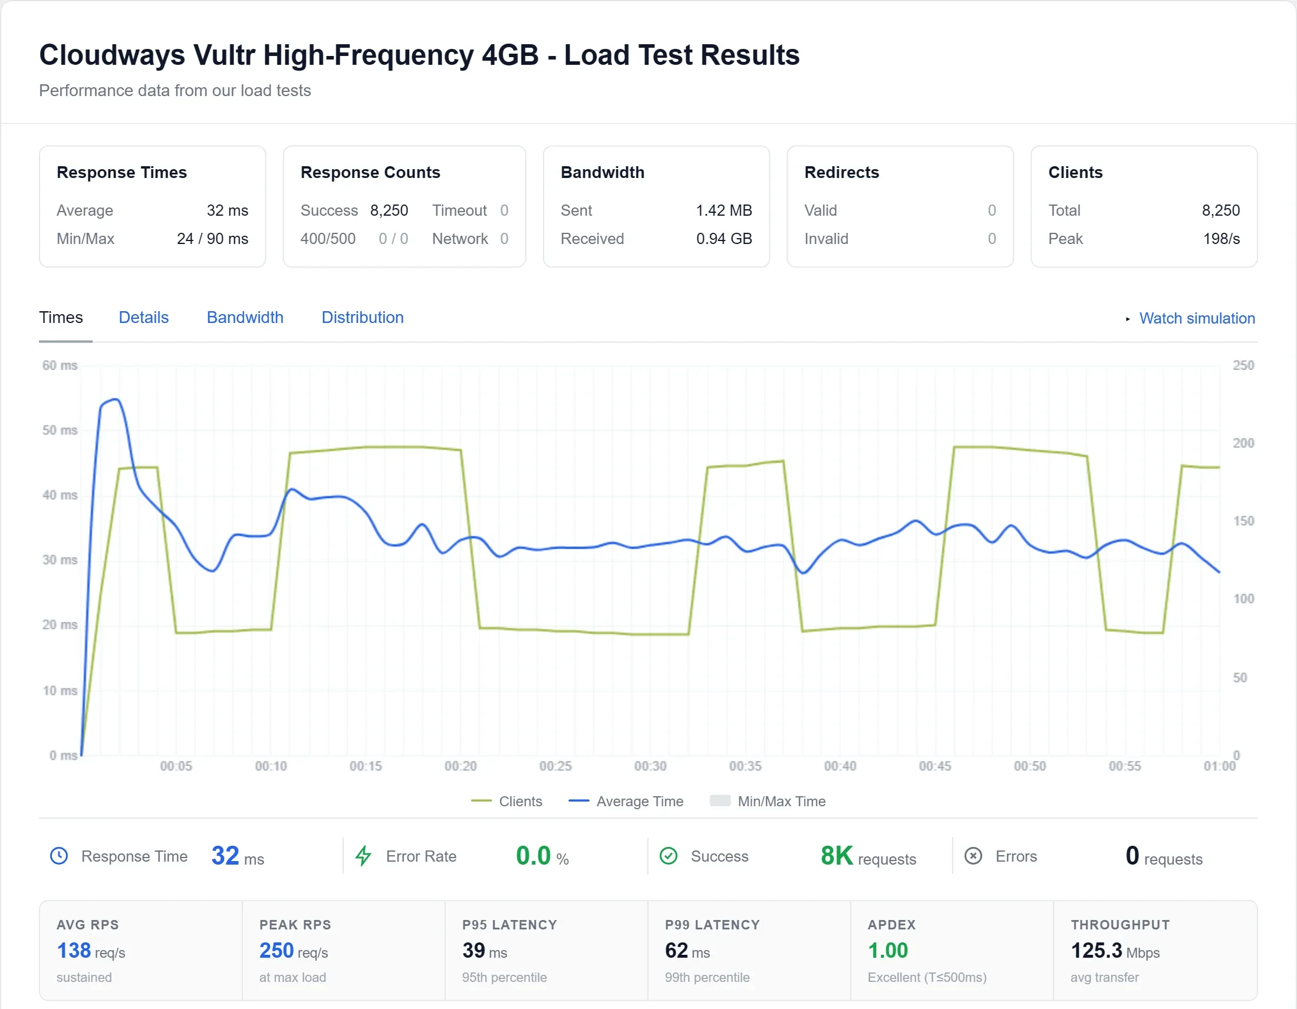The width and height of the screenshot is (1297, 1009).
Task: Click the PEAK RPS value 250
Action: [x=276, y=951]
